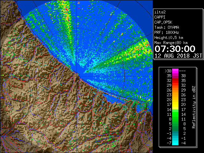The width and height of the screenshot is (204, 153).
Task: Click the -7 legend value label
Action: [169, 143]
